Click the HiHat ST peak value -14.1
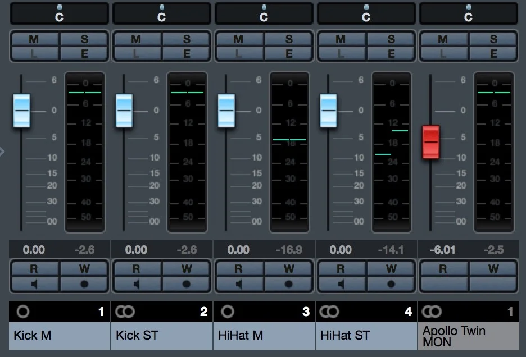The width and height of the screenshot is (526, 357). (x=391, y=250)
